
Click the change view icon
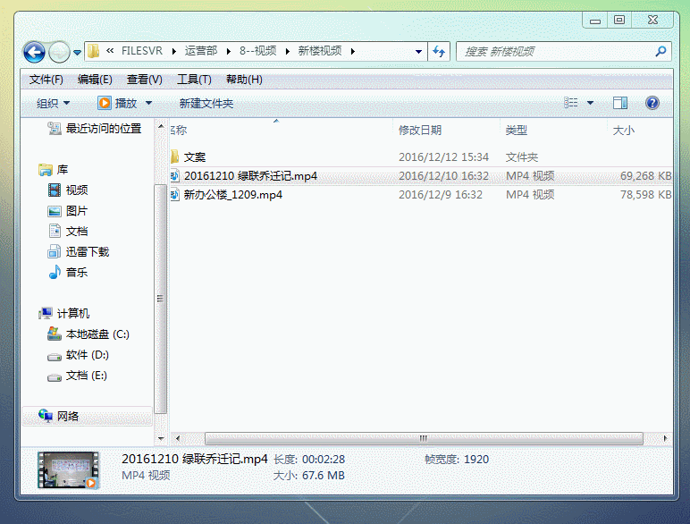coord(571,103)
